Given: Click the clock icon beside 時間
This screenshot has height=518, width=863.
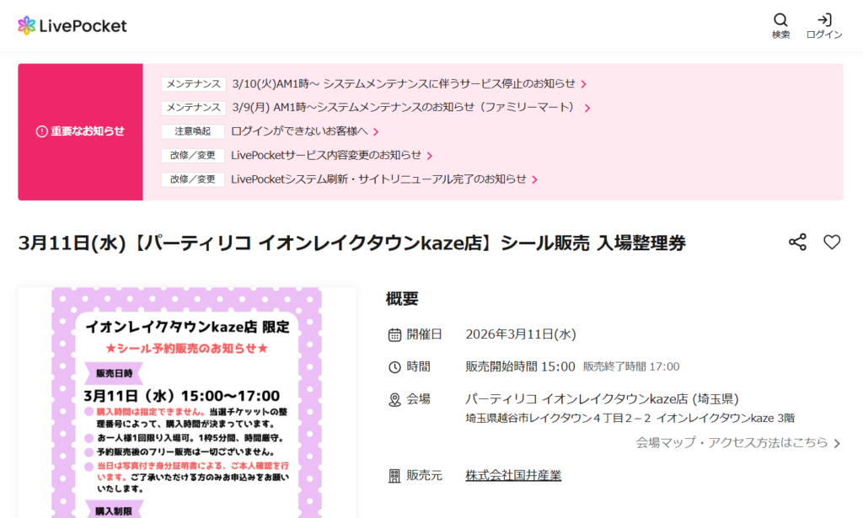Looking at the screenshot, I should click(x=394, y=366).
